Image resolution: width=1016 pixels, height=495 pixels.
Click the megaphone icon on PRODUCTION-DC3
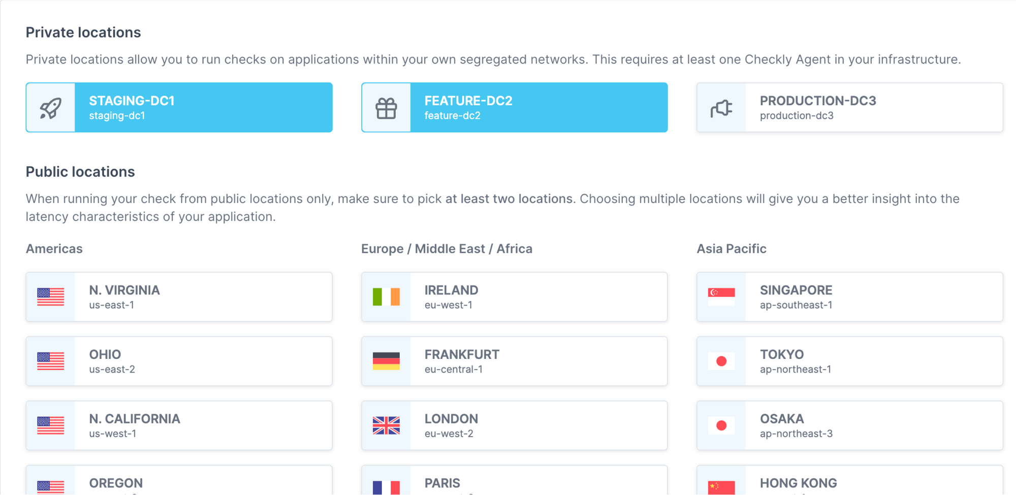[x=721, y=108]
